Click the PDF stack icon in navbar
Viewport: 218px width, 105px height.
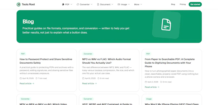[x=63, y=4]
